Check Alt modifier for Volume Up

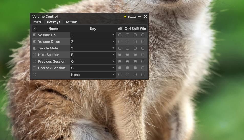click(120, 35)
